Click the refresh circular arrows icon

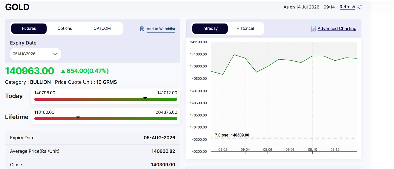[359, 7]
